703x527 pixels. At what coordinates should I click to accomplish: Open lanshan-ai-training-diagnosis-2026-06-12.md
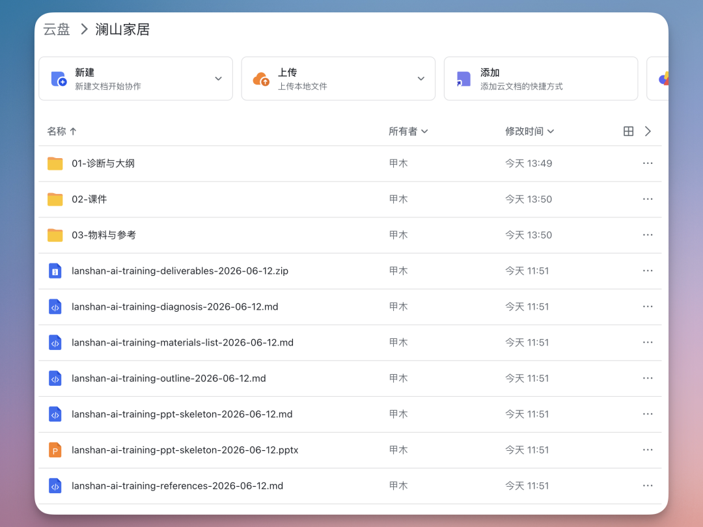click(x=175, y=307)
